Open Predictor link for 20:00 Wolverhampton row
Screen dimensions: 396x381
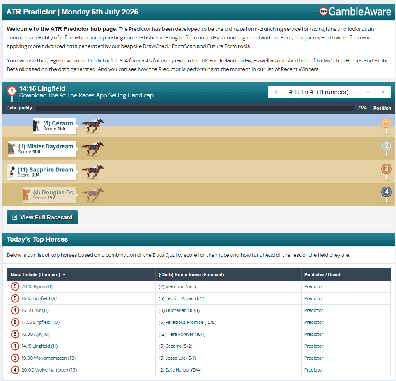(314, 370)
